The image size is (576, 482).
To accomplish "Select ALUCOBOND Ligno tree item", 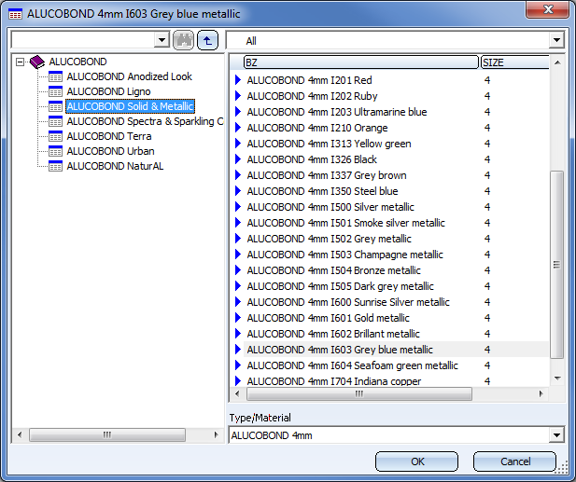I will click(x=108, y=91).
